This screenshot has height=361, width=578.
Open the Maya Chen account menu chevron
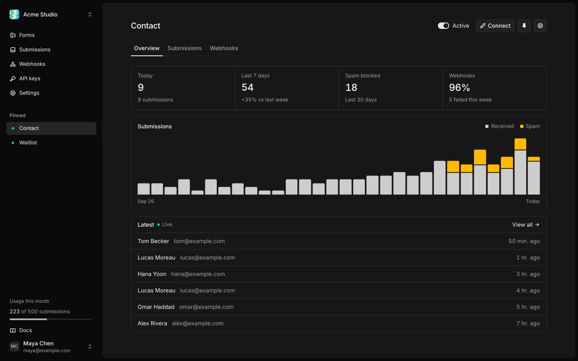pos(90,347)
